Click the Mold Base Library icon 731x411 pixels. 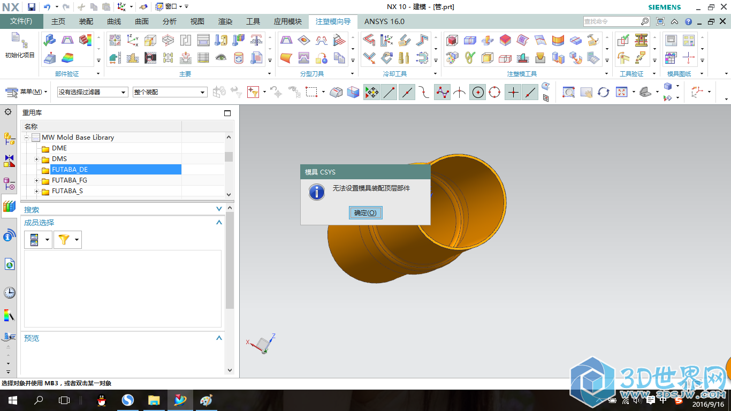click(x=203, y=40)
